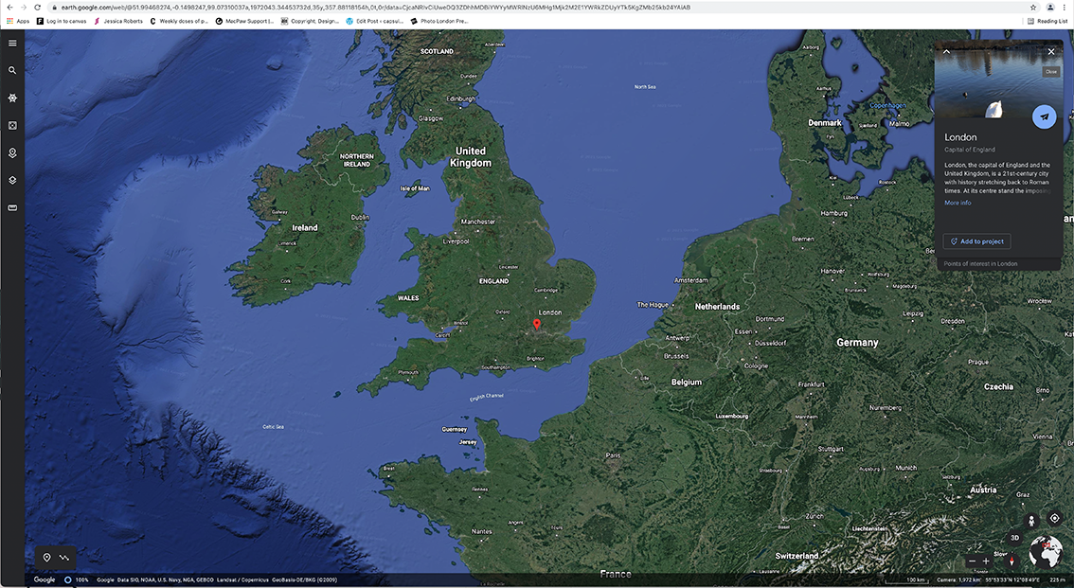Click the blue Fly to London button
Screen dimensions: 1074x588
(1044, 116)
